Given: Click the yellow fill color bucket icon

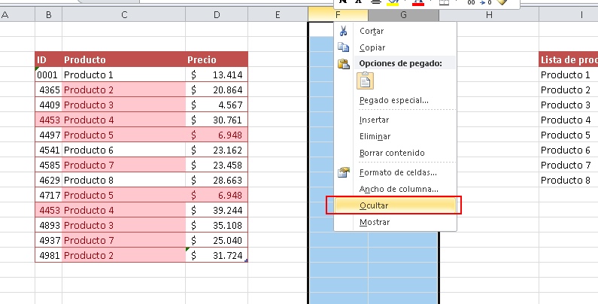Looking at the screenshot, I should click(393, 3).
